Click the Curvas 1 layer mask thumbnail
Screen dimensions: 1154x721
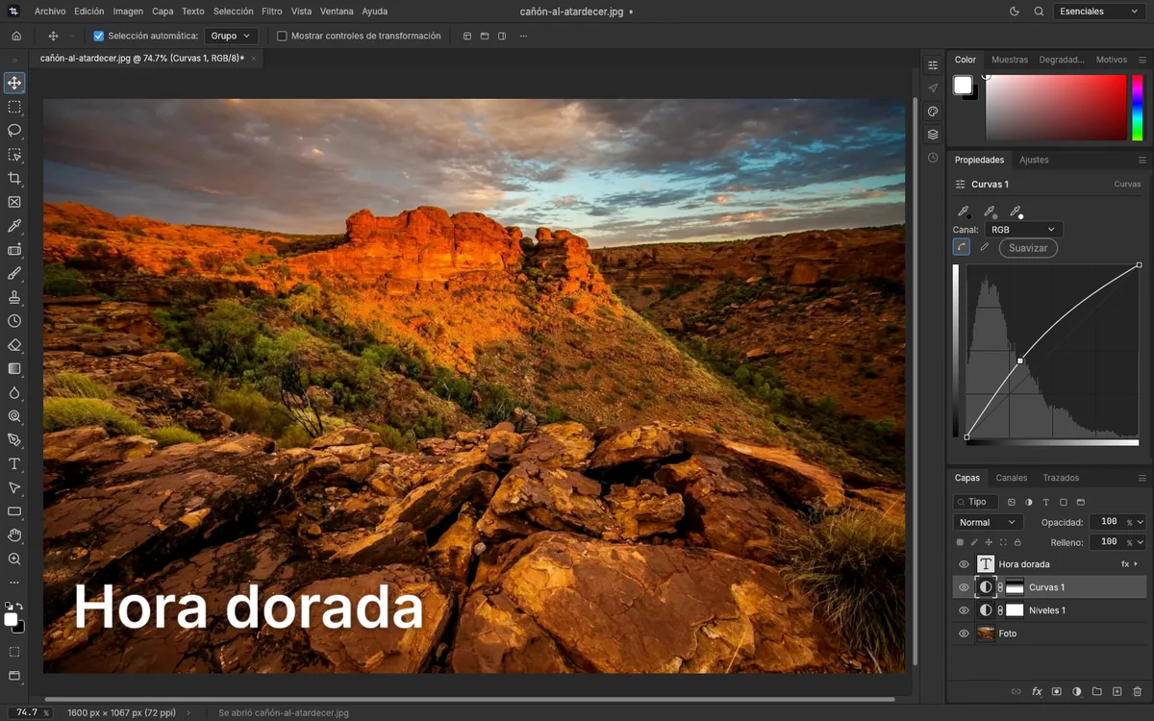1015,587
